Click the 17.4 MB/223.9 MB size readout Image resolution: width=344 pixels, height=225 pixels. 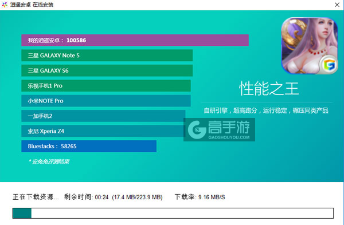[138, 197]
